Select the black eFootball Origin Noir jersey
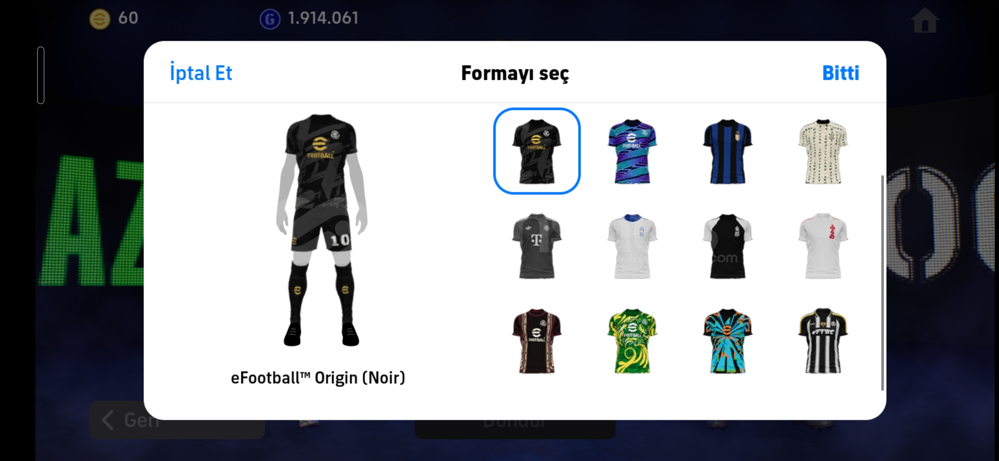The image size is (999, 461). point(537,151)
